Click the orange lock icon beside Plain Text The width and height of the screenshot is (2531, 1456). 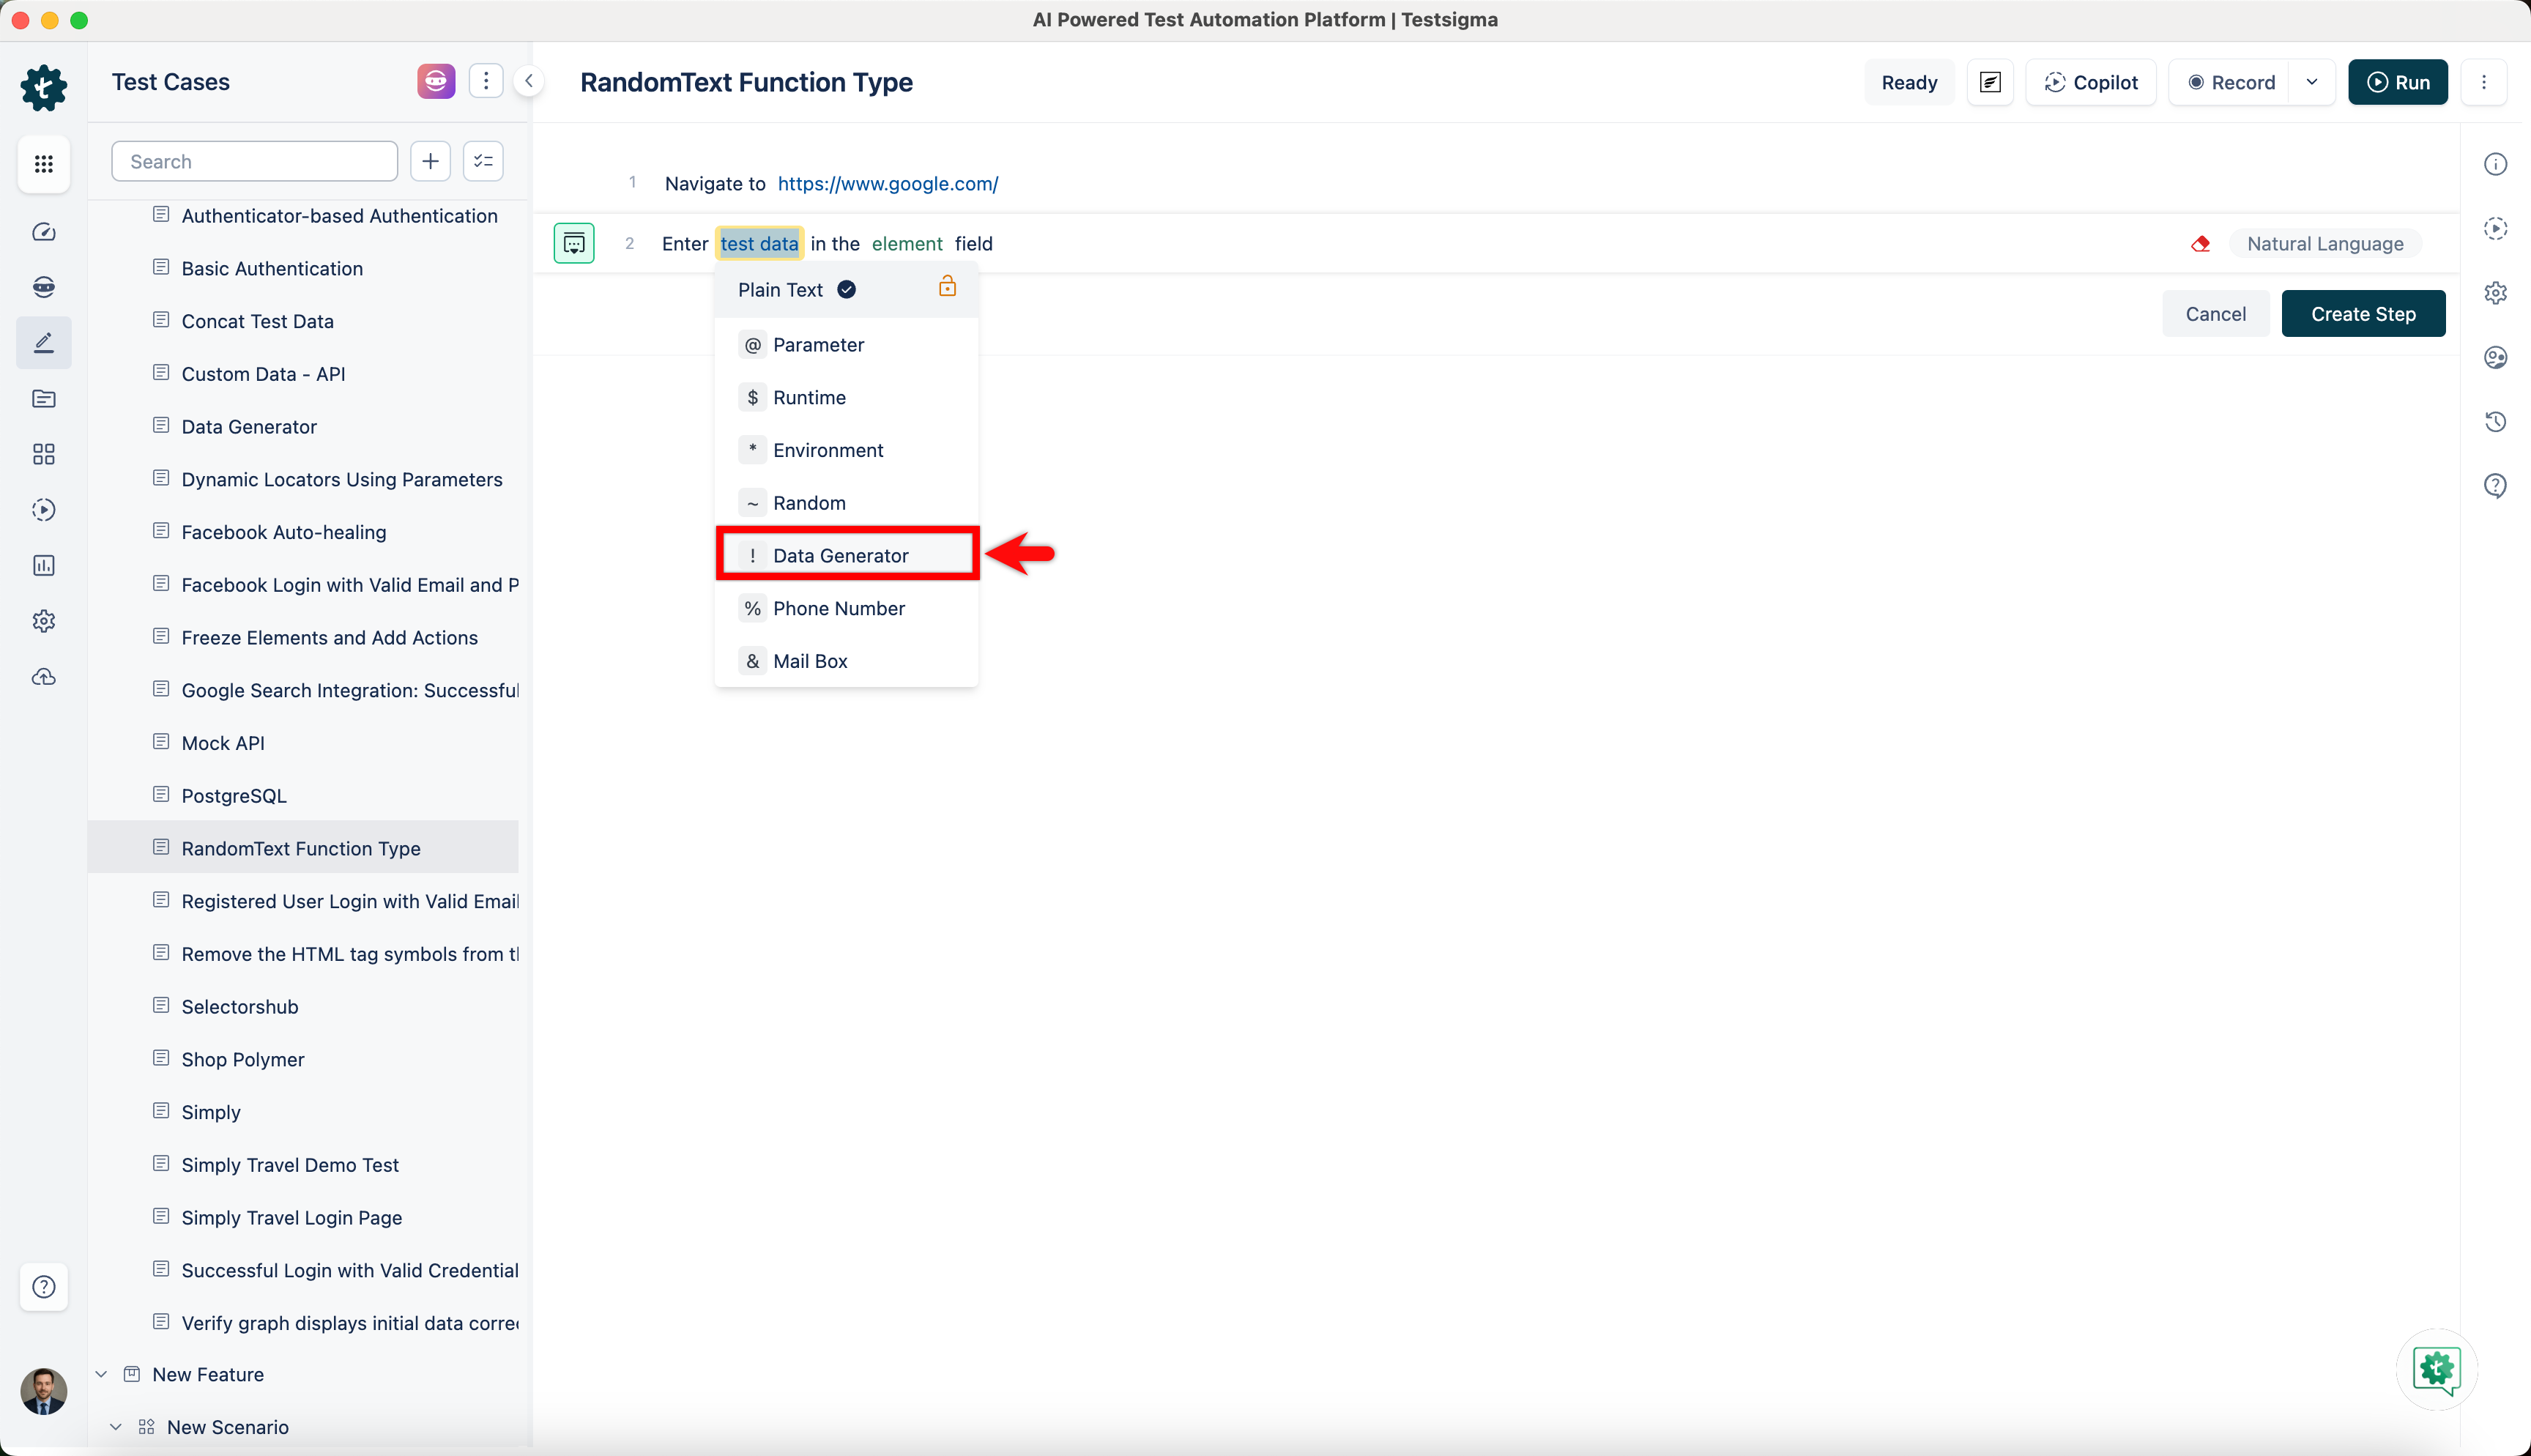click(947, 288)
